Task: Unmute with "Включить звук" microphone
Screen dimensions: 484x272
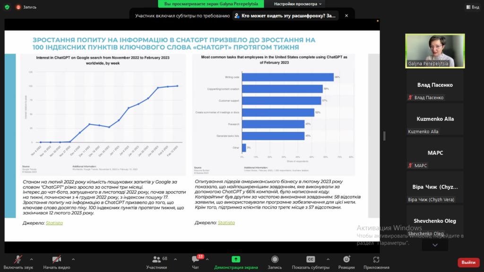Action: click(18, 263)
